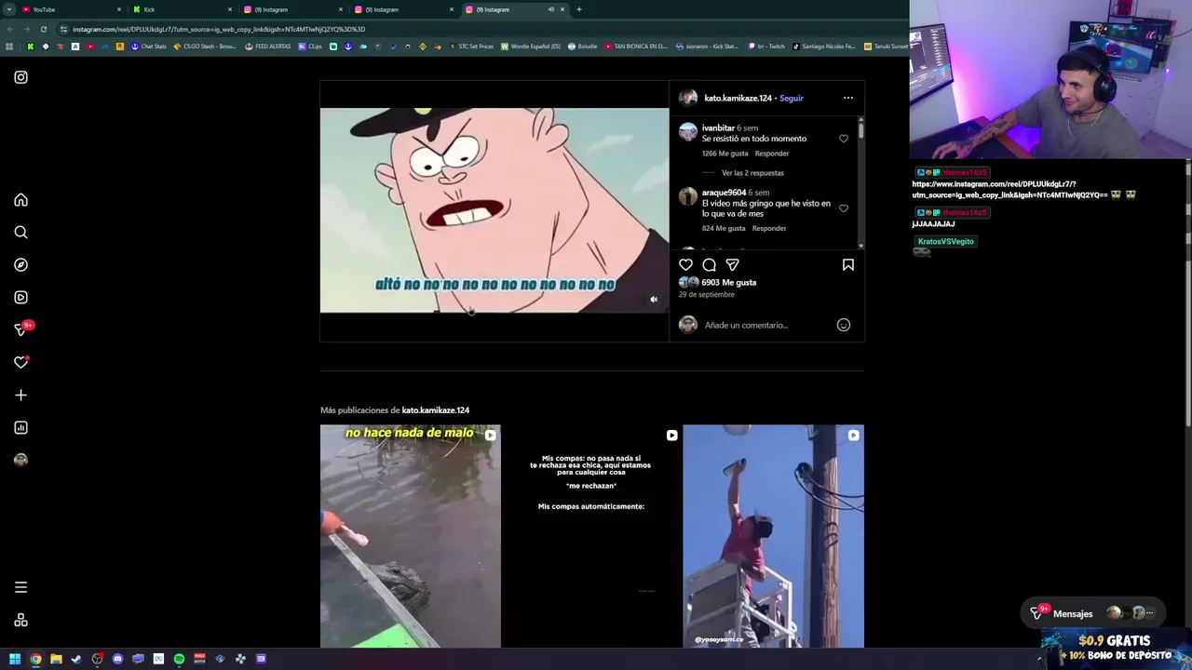The height and width of the screenshot is (670, 1192).
Task: Open araque9604's profile from comment
Action: click(724, 193)
